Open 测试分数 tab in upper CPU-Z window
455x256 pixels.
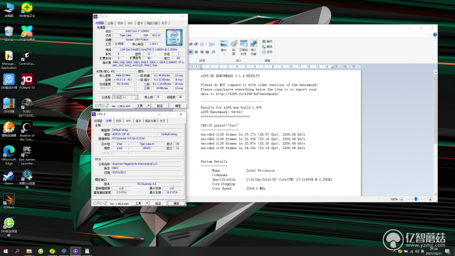[x=152, y=23]
